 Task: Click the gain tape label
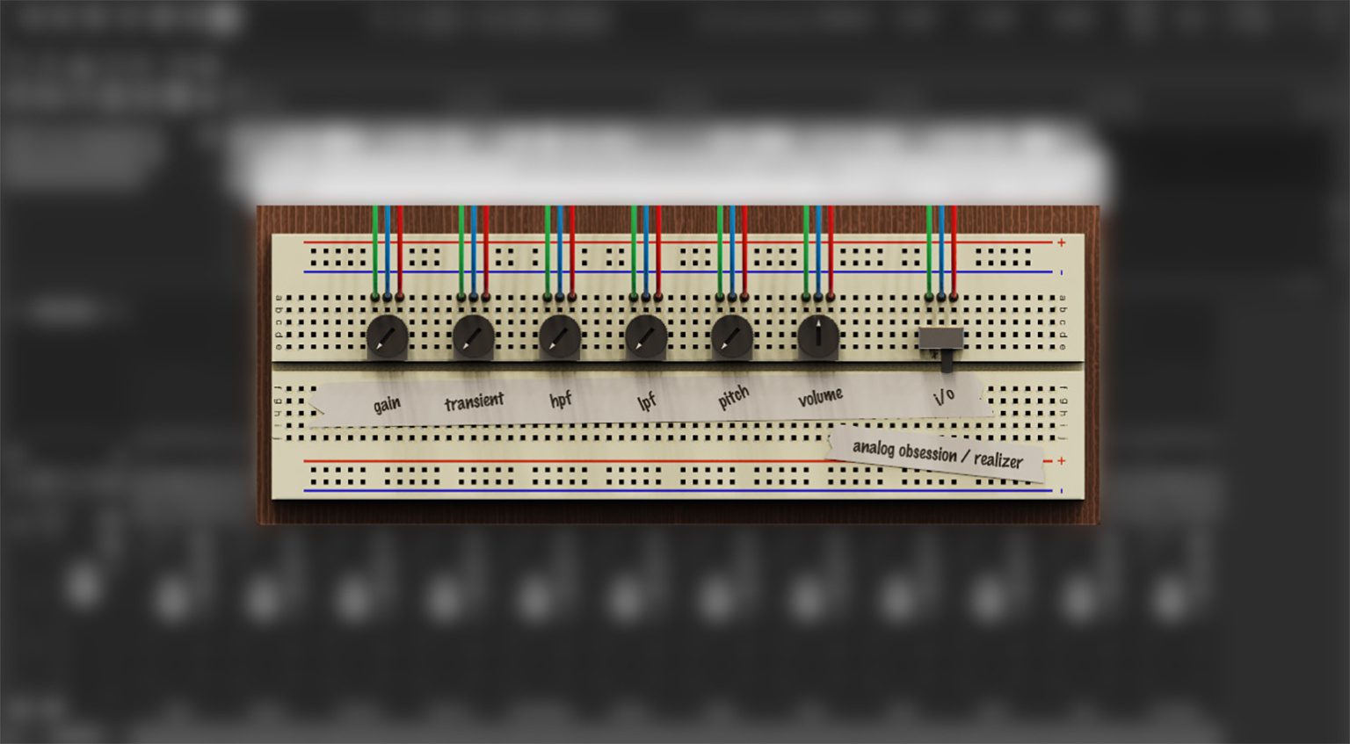point(387,404)
